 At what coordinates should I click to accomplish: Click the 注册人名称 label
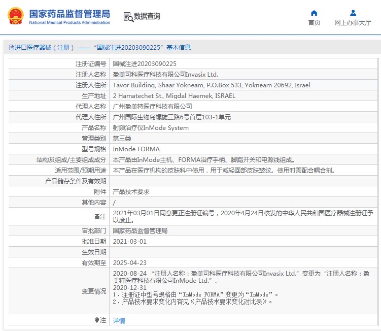[x=91, y=75]
